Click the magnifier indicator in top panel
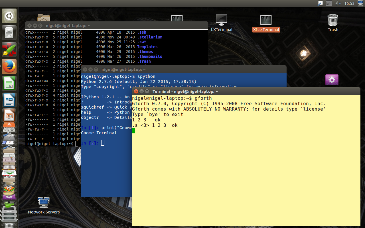 click(x=321, y=3)
